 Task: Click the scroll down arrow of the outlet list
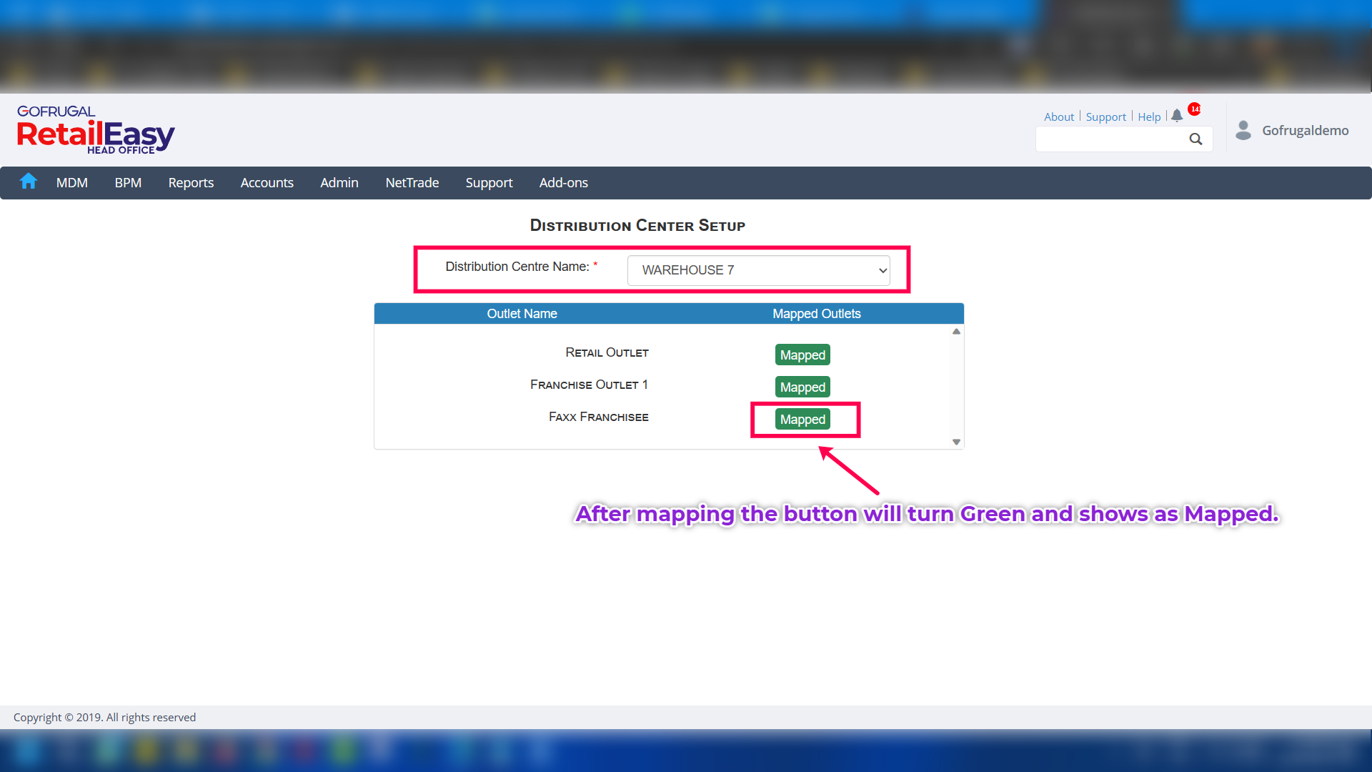(x=956, y=442)
